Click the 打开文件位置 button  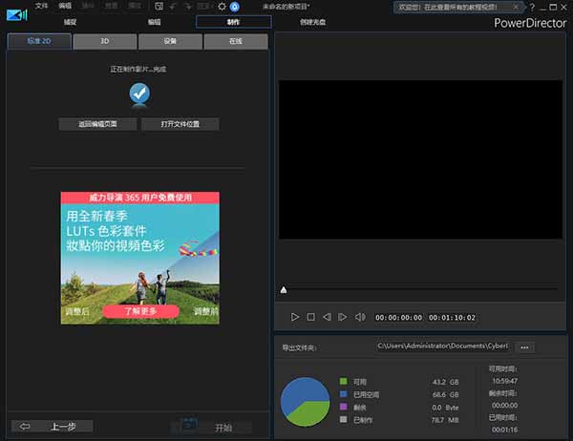pos(180,124)
